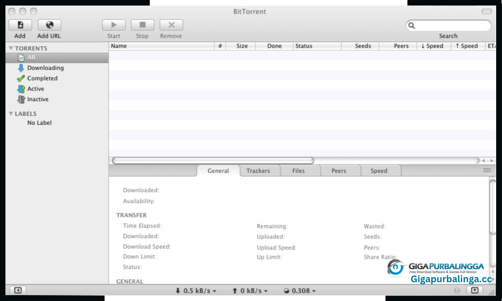Select the All torrents category
This screenshot has height=301, width=502.
point(57,58)
